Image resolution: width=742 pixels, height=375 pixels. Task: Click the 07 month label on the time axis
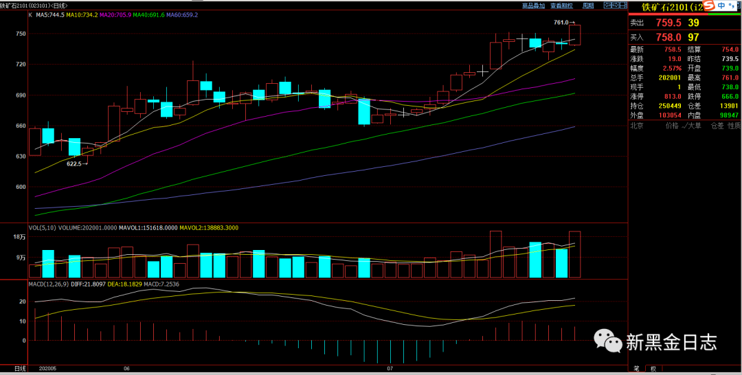coord(390,368)
